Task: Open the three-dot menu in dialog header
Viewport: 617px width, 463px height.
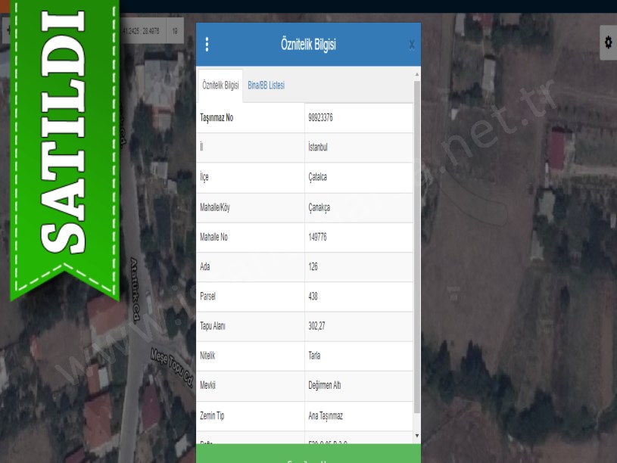Action: pyautogui.click(x=207, y=45)
